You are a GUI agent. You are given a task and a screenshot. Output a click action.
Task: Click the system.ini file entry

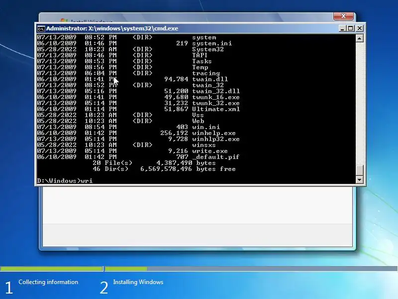point(212,43)
